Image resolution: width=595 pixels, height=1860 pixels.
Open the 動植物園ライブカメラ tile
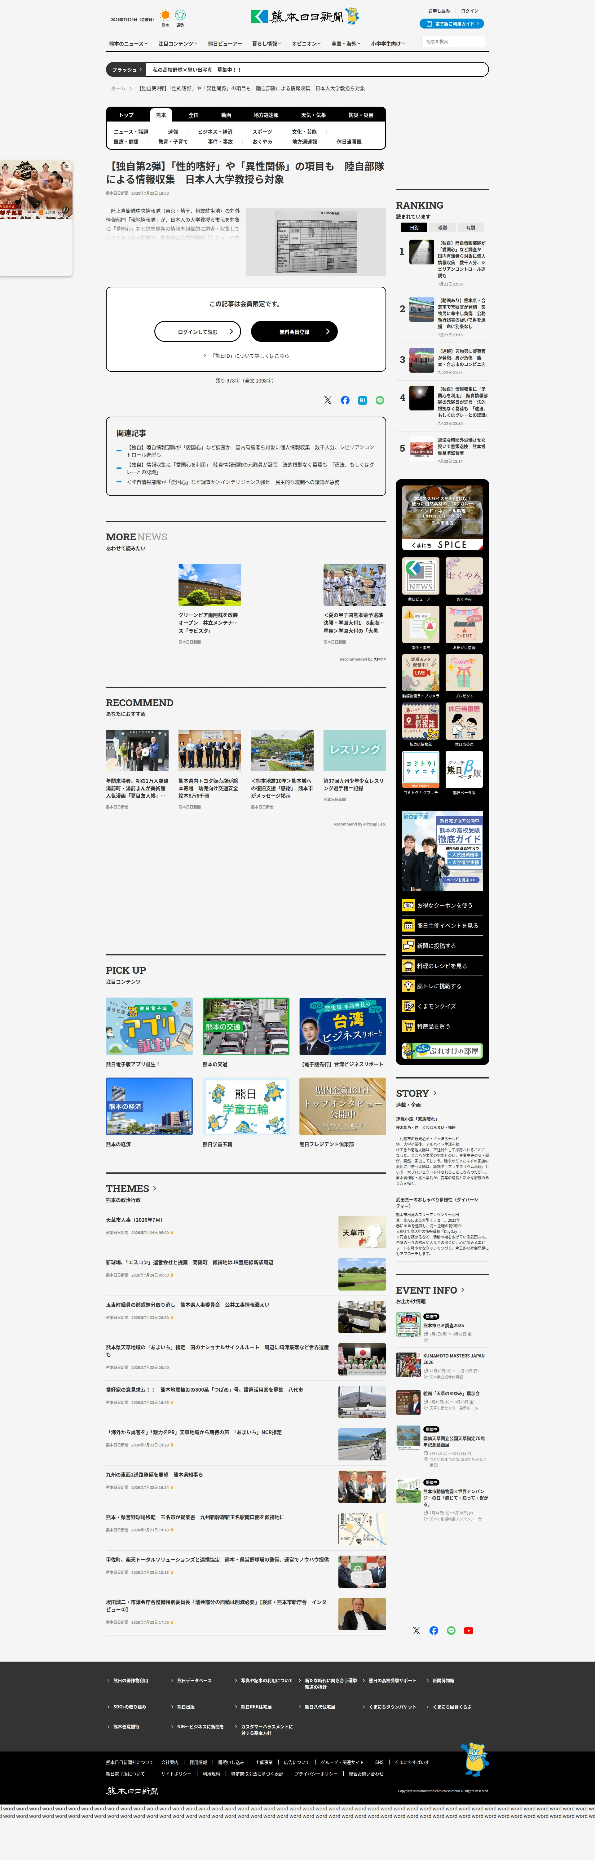point(420,673)
